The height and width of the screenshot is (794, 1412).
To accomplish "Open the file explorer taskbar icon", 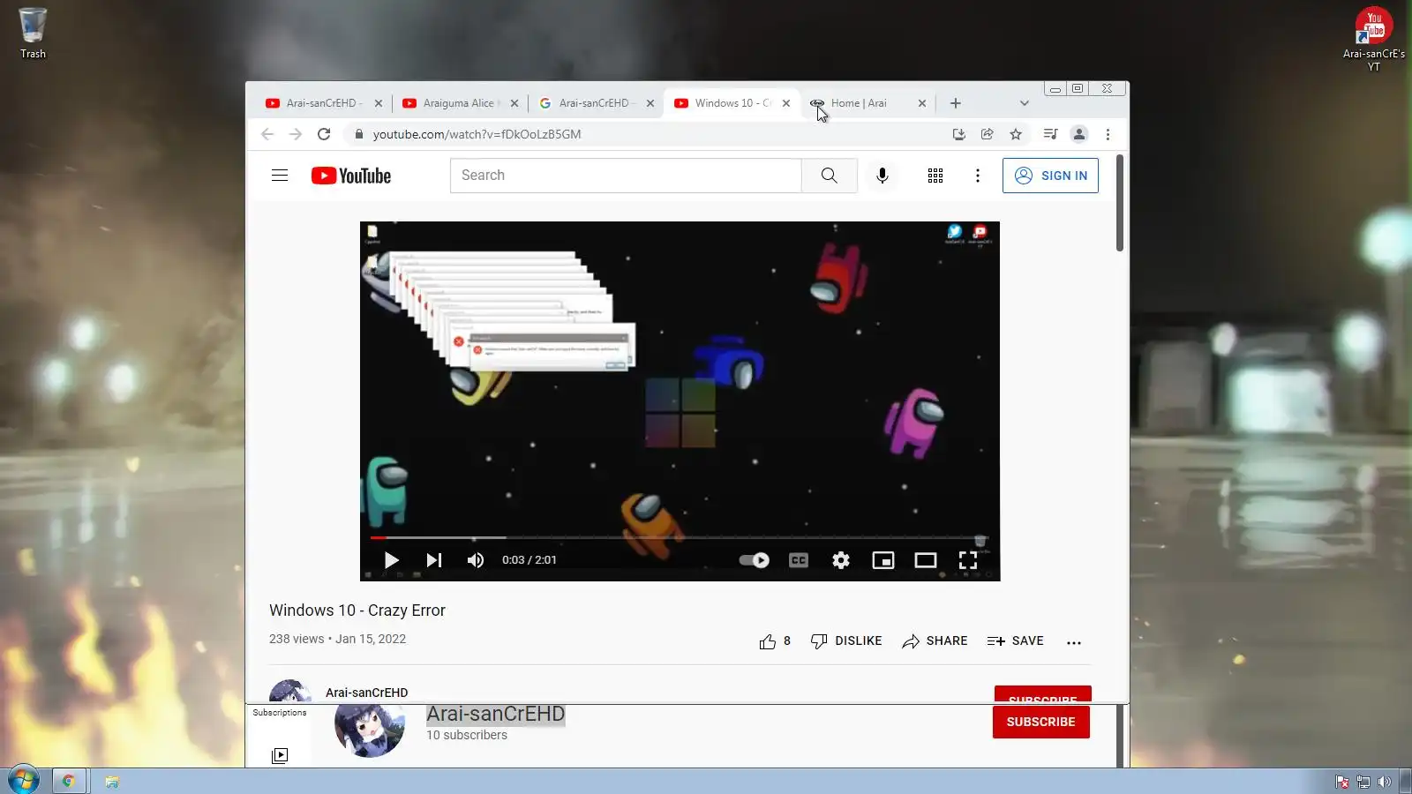I will (112, 782).
